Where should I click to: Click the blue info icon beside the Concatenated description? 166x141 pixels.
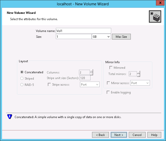(x=10, y=117)
